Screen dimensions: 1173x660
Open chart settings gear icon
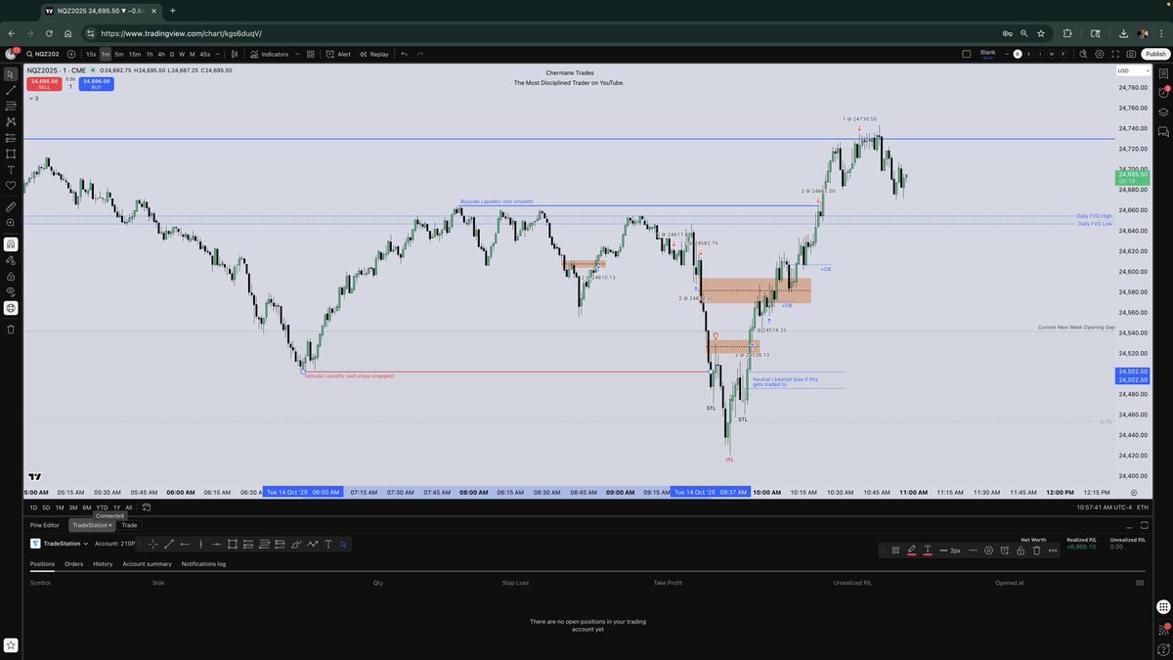(x=1100, y=55)
